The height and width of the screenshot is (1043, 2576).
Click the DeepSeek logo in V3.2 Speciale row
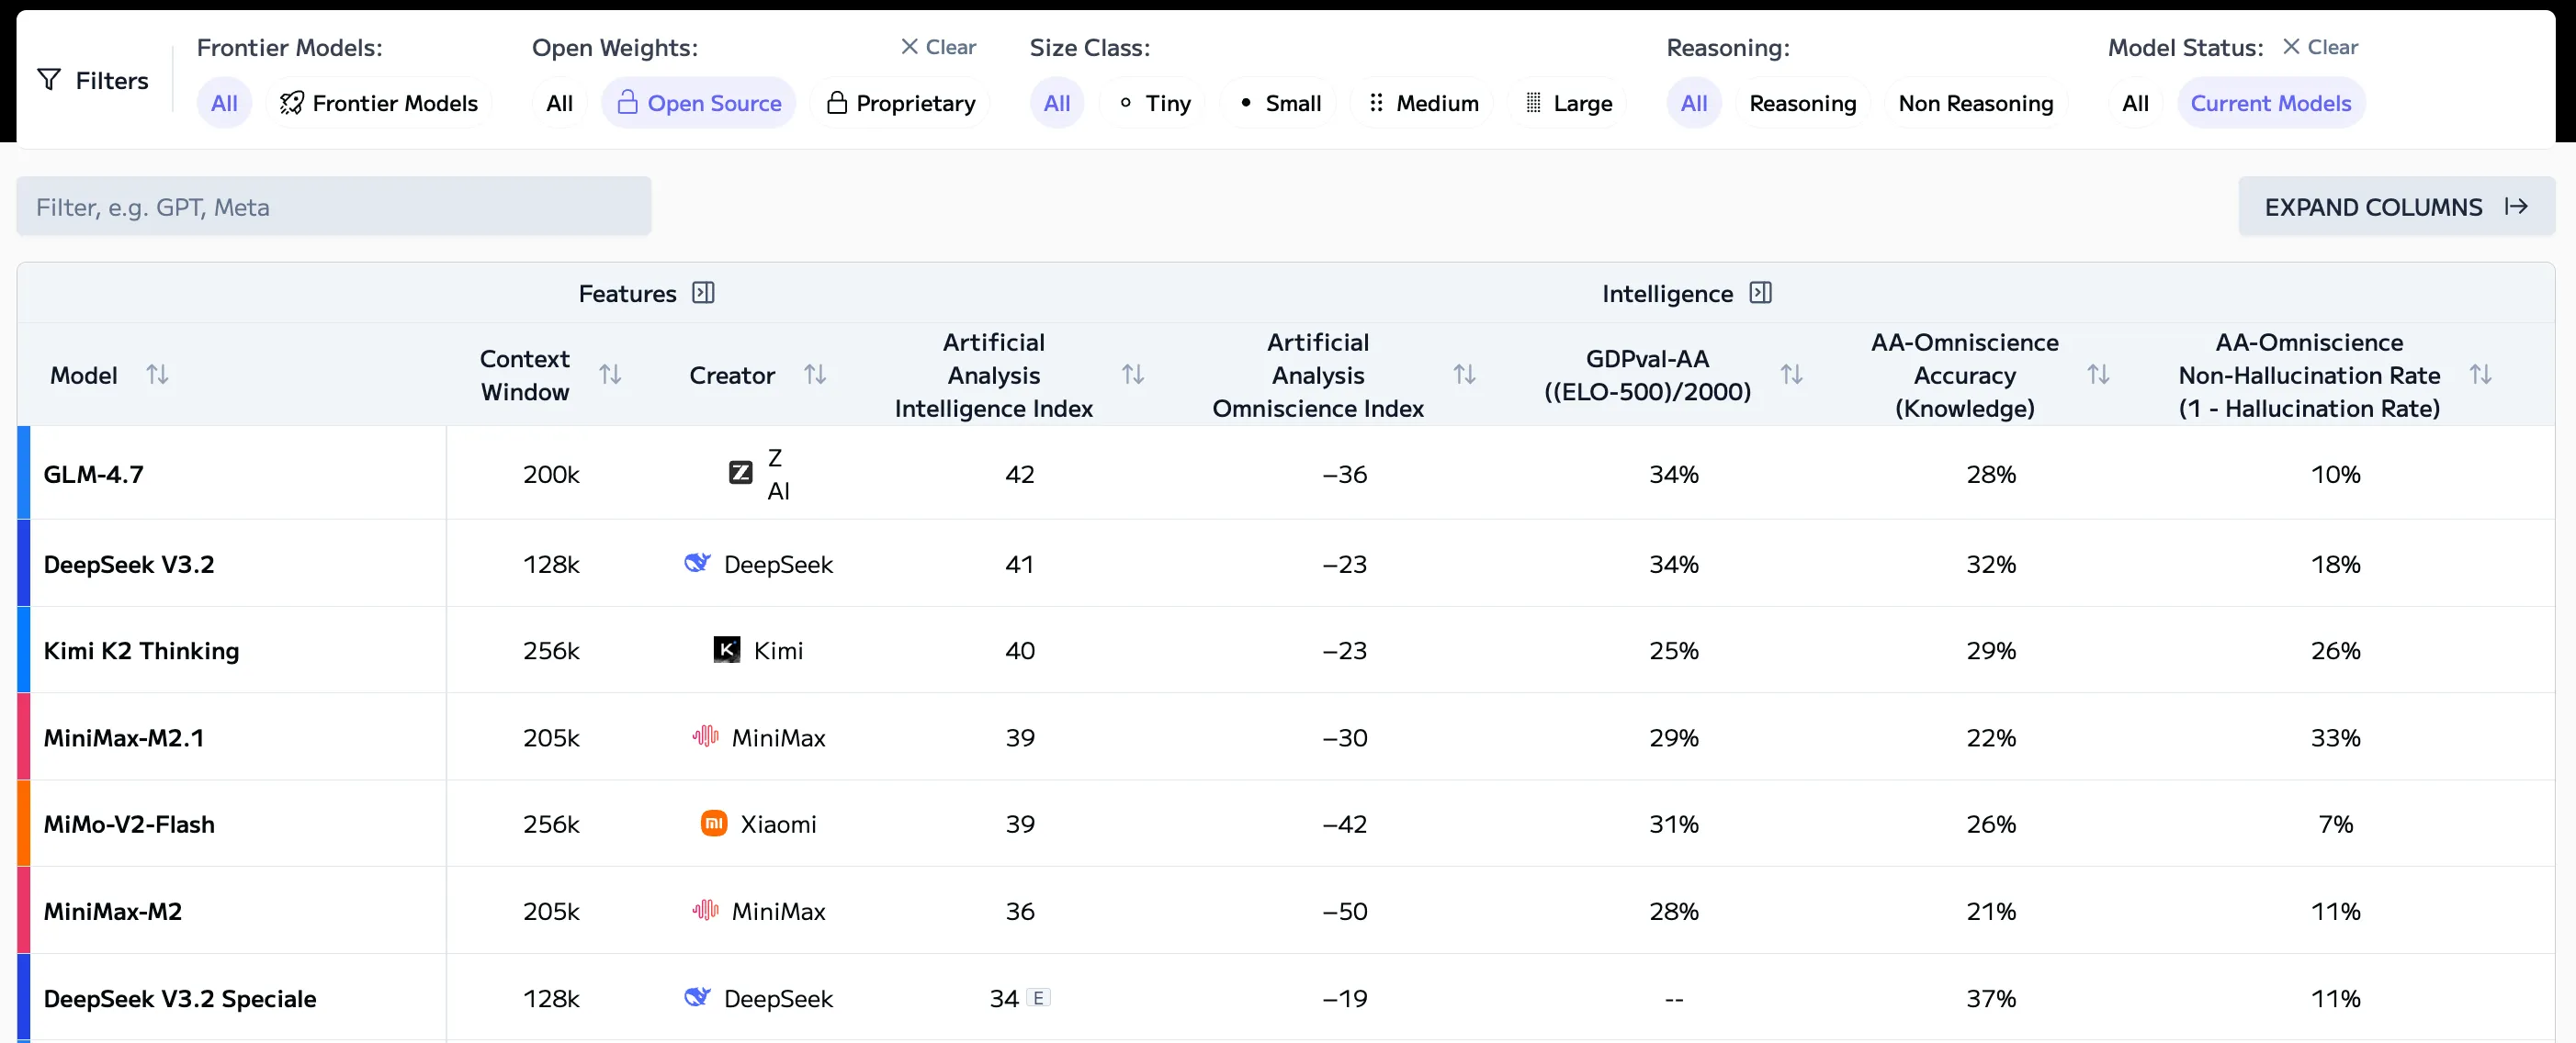tap(697, 997)
